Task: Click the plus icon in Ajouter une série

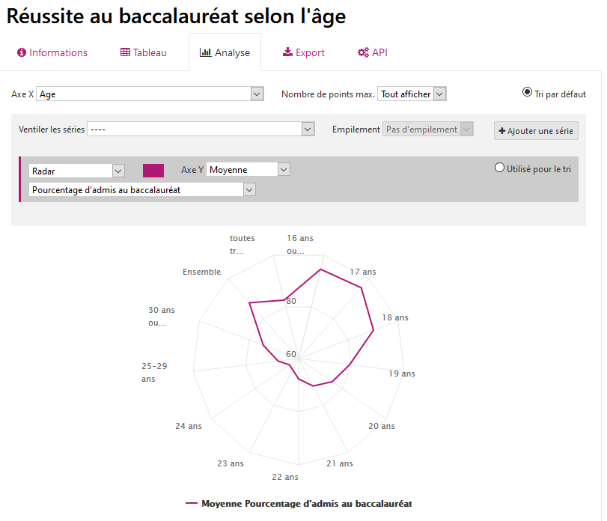Action: [x=502, y=131]
